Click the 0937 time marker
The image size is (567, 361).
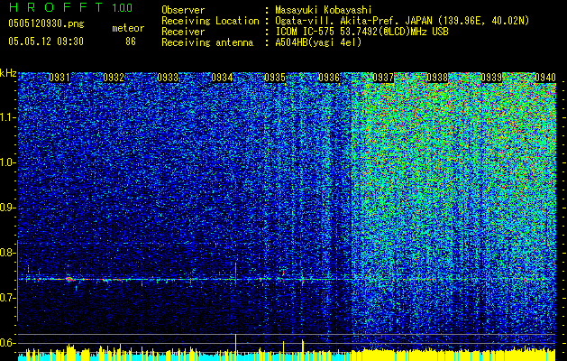pos(383,78)
